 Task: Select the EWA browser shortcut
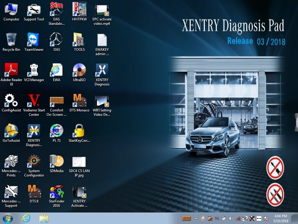coord(56,72)
